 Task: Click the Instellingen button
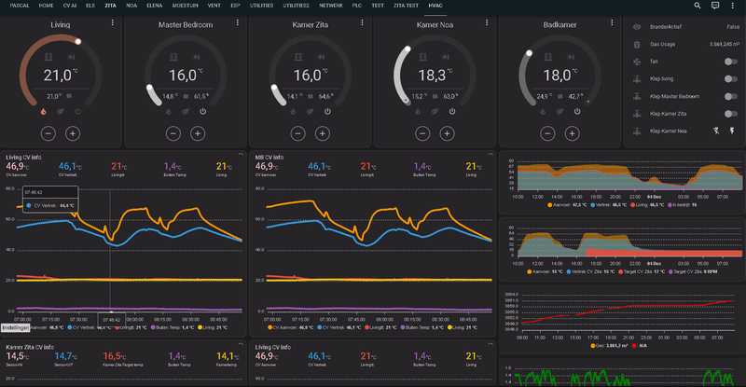[x=15, y=328]
